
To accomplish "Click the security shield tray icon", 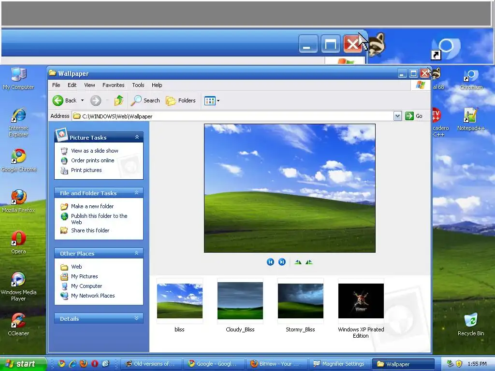I will (459, 364).
